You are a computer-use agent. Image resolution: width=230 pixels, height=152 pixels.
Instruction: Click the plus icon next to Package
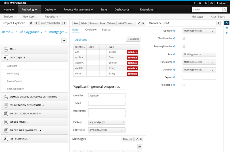point(123,122)
